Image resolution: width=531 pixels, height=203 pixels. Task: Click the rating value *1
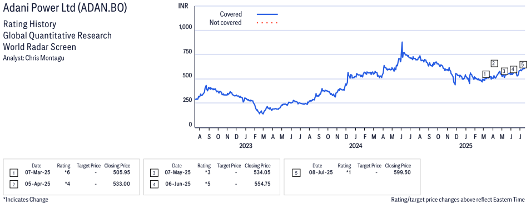(x=348, y=172)
